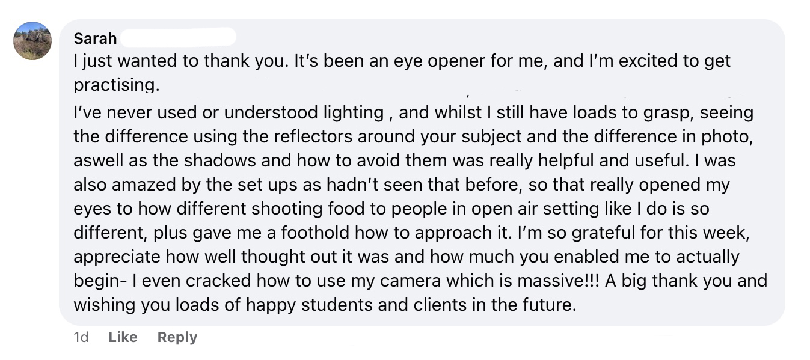Screen dimensions: 810x360
Task: Open the 1d comment timestamp
Action: pyautogui.click(x=81, y=337)
